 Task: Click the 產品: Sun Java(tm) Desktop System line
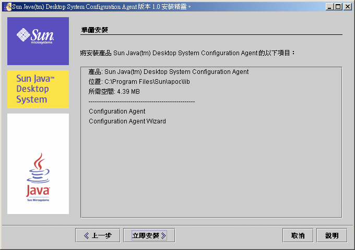(169, 71)
